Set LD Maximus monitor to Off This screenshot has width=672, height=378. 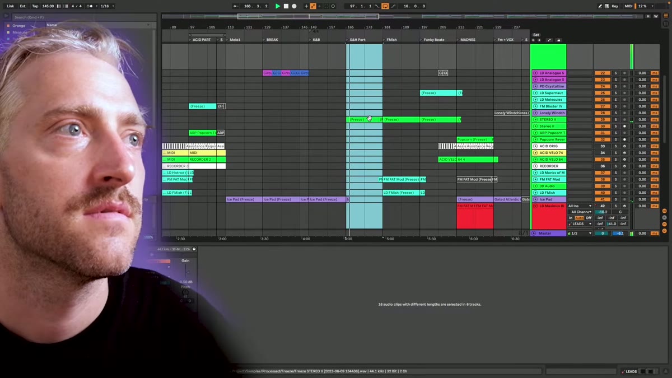click(589, 218)
